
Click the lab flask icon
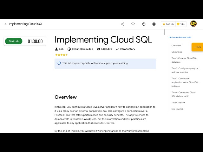[56, 49]
